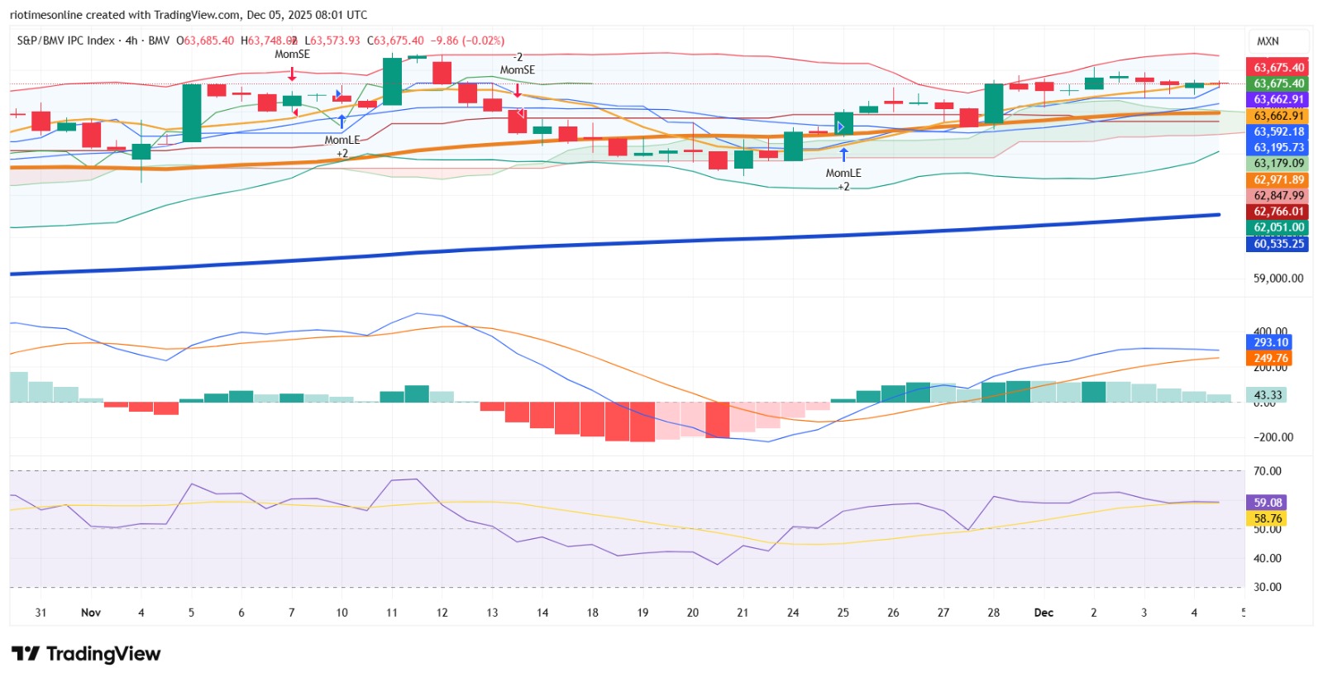Click the −200.00 MACD scale value

tap(1273, 437)
